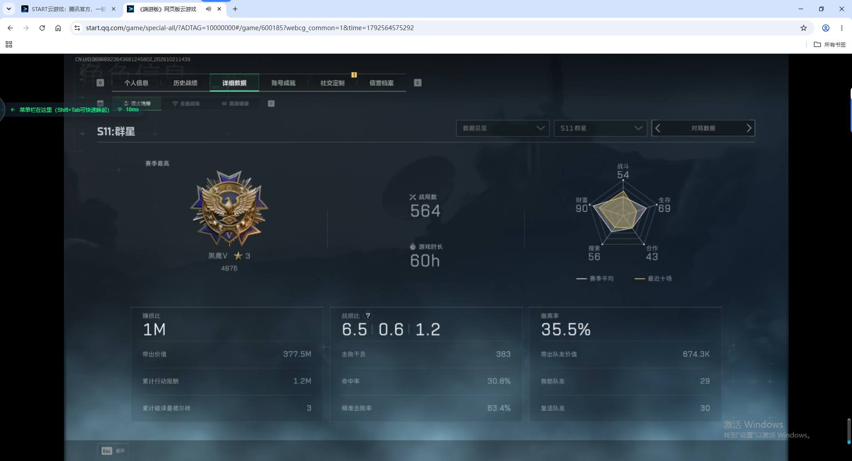Switch to 黑鹰坠落 mode sub-tab
The width and height of the screenshot is (852, 461).
[x=235, y=103]
